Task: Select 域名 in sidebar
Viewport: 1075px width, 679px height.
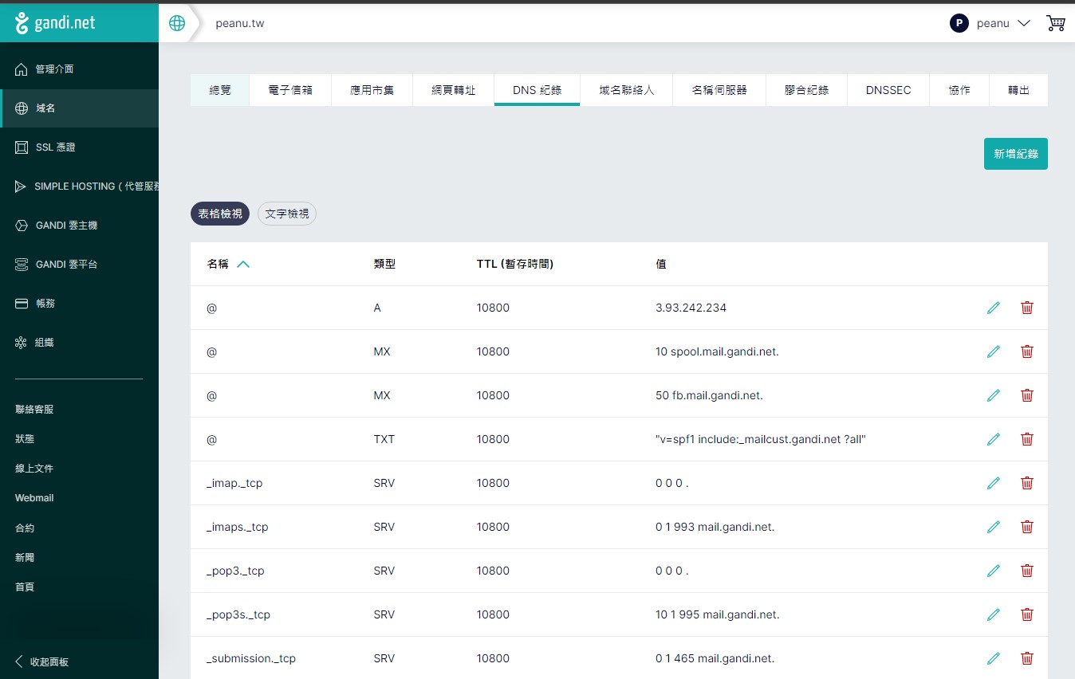Action: (x=79, y=108)
